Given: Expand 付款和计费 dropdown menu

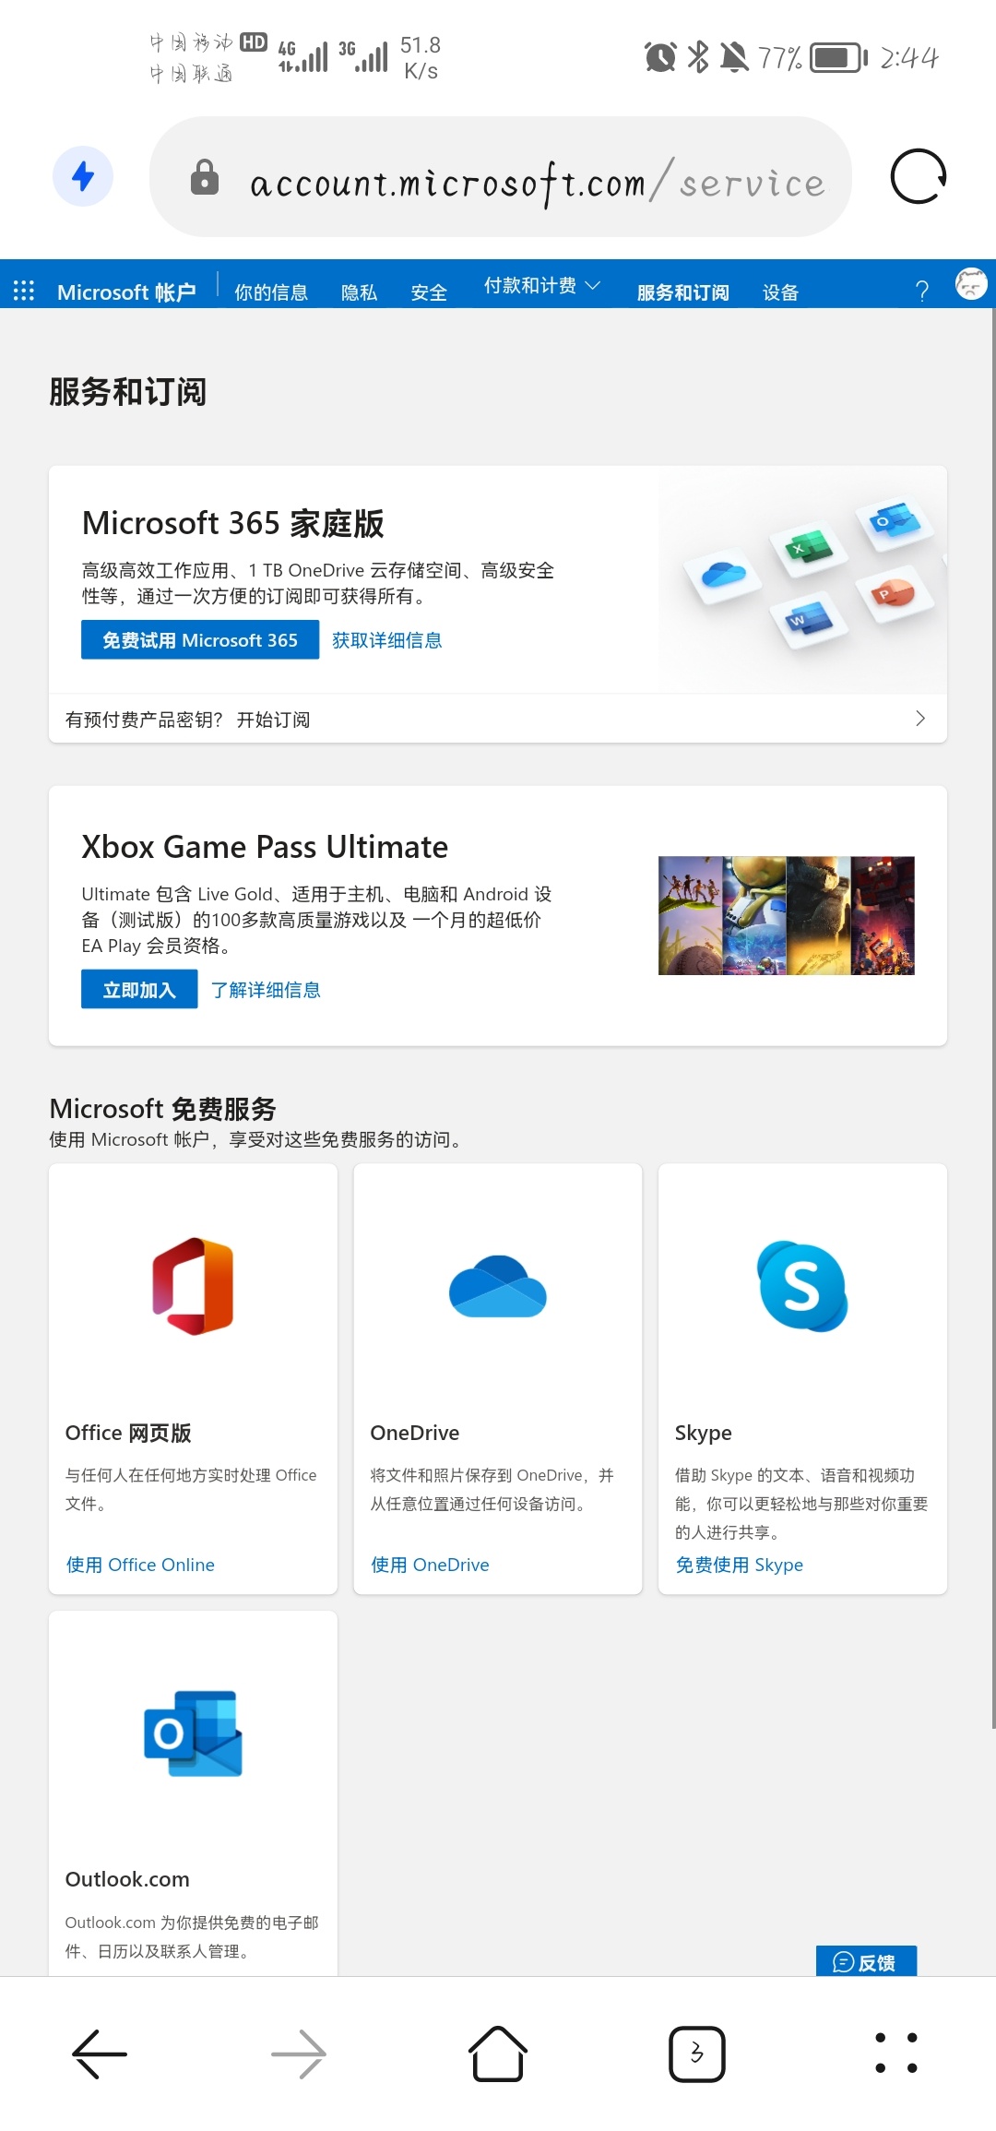Looking at the screenshot, I should point(542,285).
